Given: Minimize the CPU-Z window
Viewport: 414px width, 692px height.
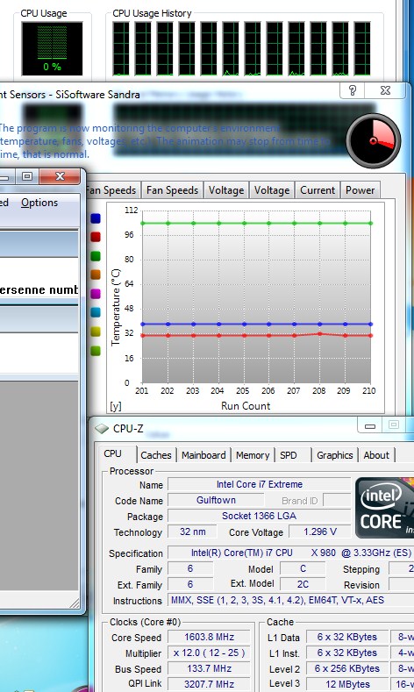Looking at the screenshot, I should pos(370,426).
